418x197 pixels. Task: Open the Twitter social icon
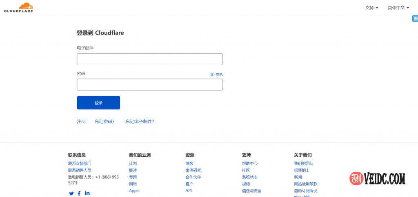tap(71, 194)
